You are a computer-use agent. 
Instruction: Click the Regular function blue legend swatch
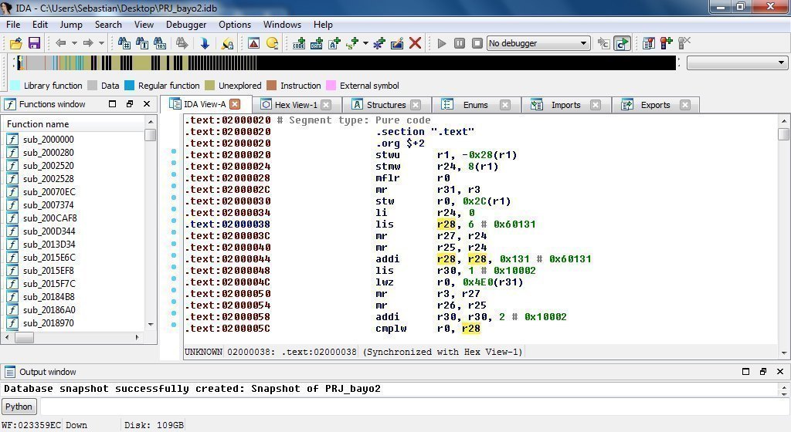(130, 86)
